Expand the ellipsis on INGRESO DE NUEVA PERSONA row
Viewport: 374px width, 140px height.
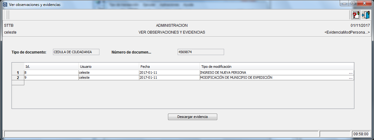351,73
